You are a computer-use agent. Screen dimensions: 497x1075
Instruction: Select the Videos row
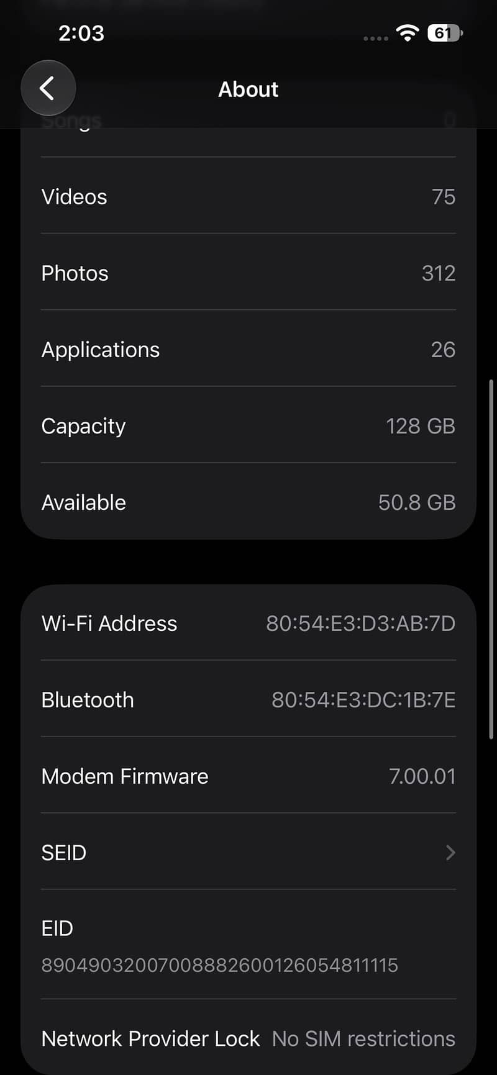tap(248, 196)
